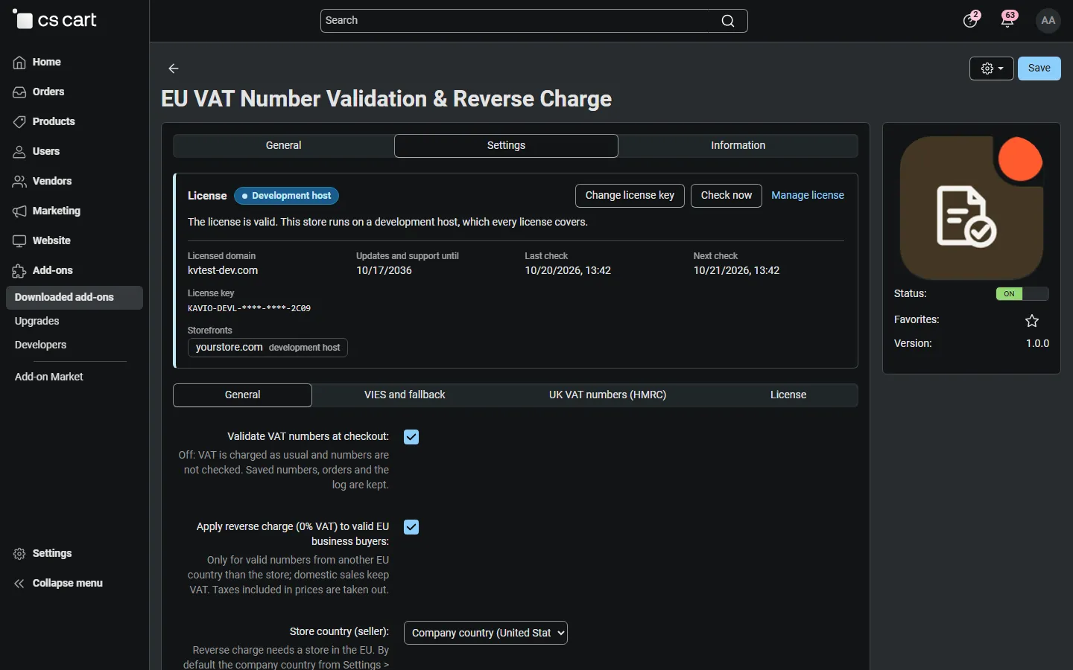Switch to the top General tab
The width and height of the screenshot is (1073, 670).
tap(284, 146)
